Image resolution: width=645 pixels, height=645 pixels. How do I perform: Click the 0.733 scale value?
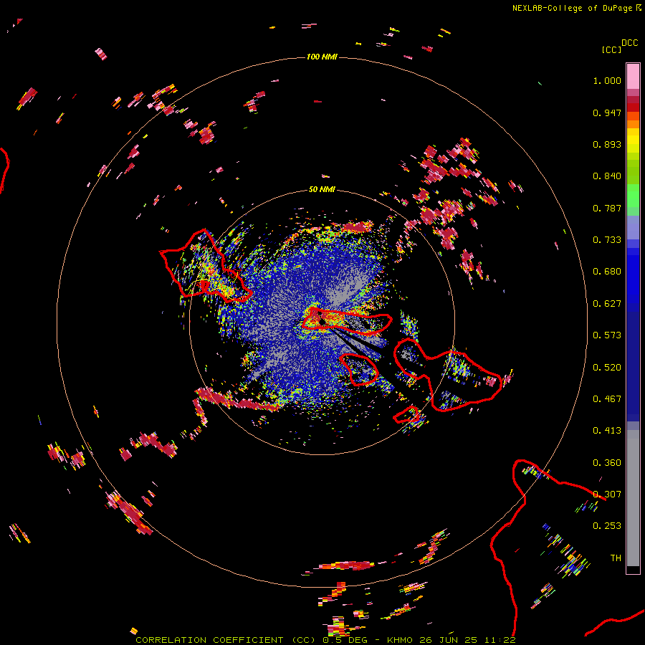[x=607, y=240]
